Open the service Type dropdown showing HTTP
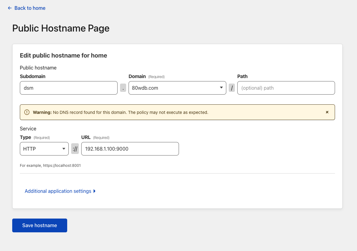This screenshot has width=357, height=251. click(44, 149)
